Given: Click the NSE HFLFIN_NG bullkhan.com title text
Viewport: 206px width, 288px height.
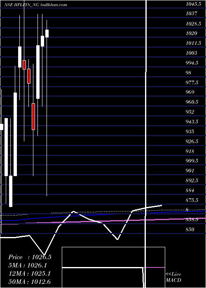Looking at the screenshot, I should [x=35, y=5].
